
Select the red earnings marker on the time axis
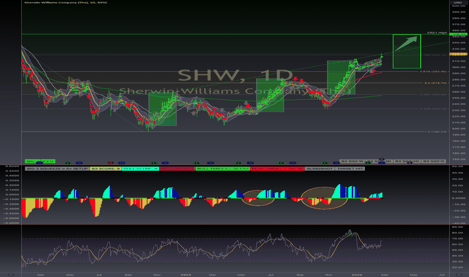pyautogui.click(x=111, y=163)
